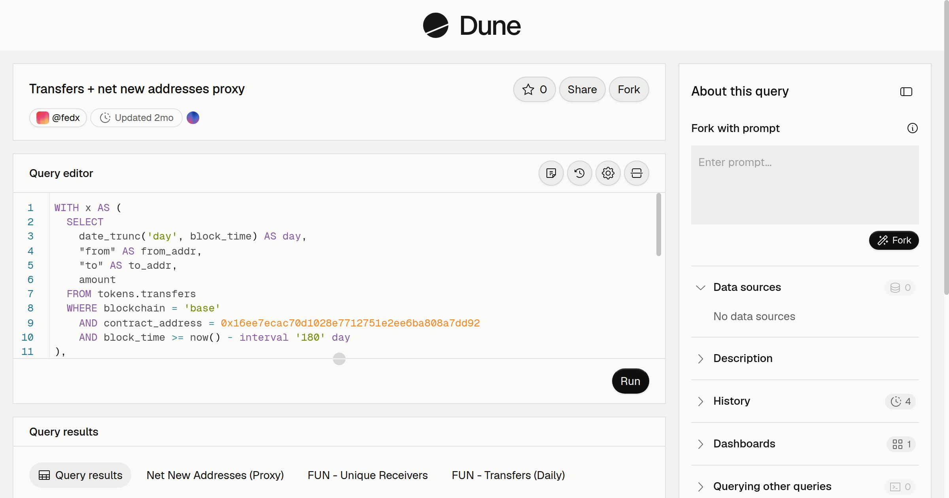
Task: Show info about Fork with prompt
Action: click(912, 128)
